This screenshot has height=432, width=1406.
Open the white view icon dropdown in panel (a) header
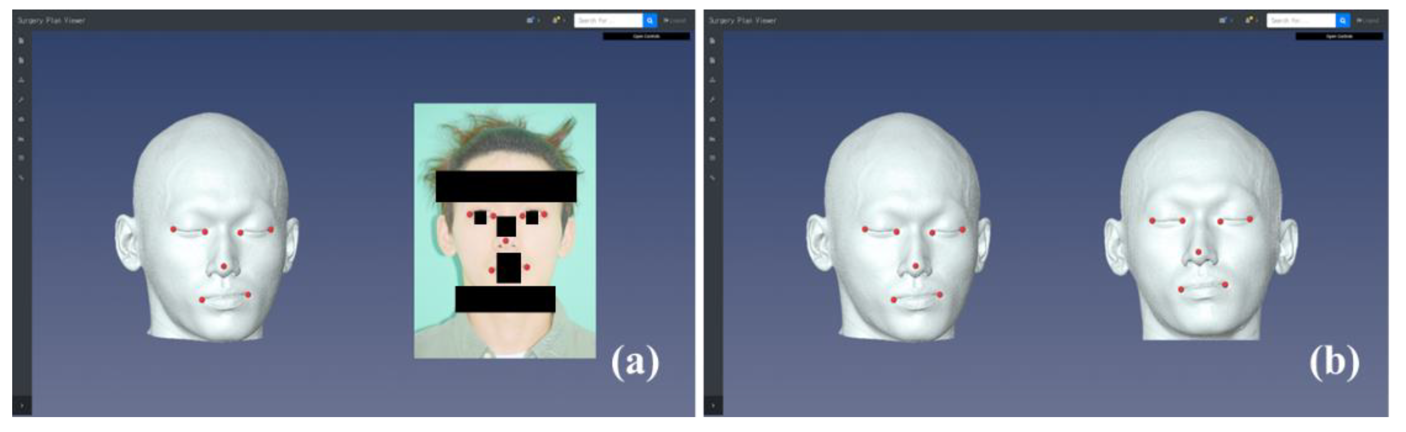[x=532, y=20]
